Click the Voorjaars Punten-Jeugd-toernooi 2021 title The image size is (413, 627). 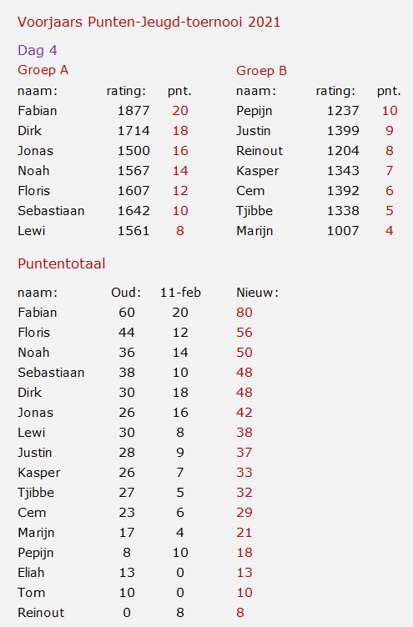tap(149, 23)
